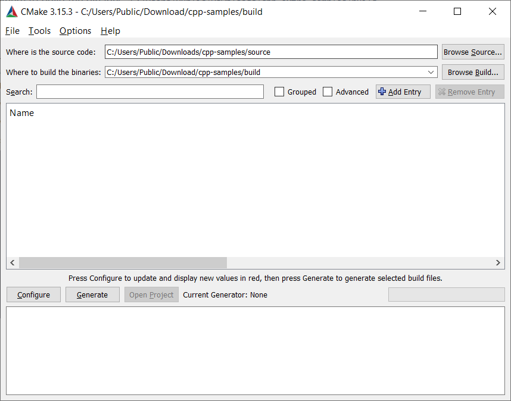
Task: Click the horizontal scrollbar thumb in cache list
Action: [x=123, y=262]
